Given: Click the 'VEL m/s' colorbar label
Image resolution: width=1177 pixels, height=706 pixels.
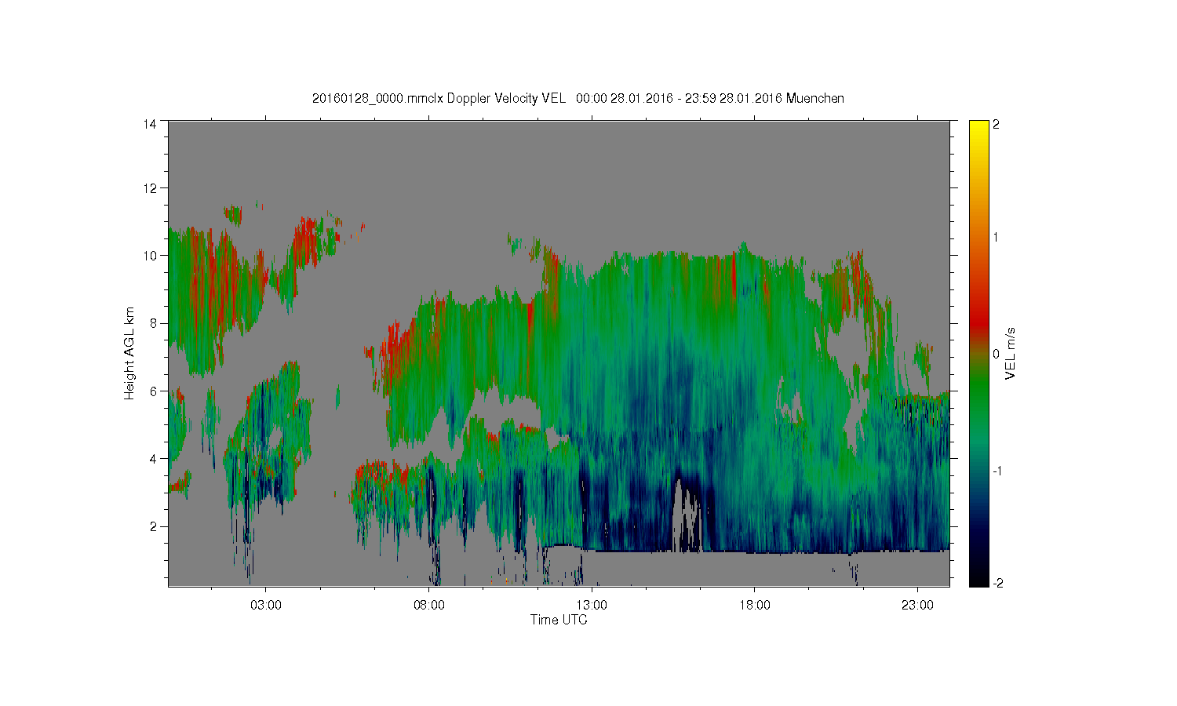Looking at the screenshot, I should pyautogui.click(x=1011, y=354).
